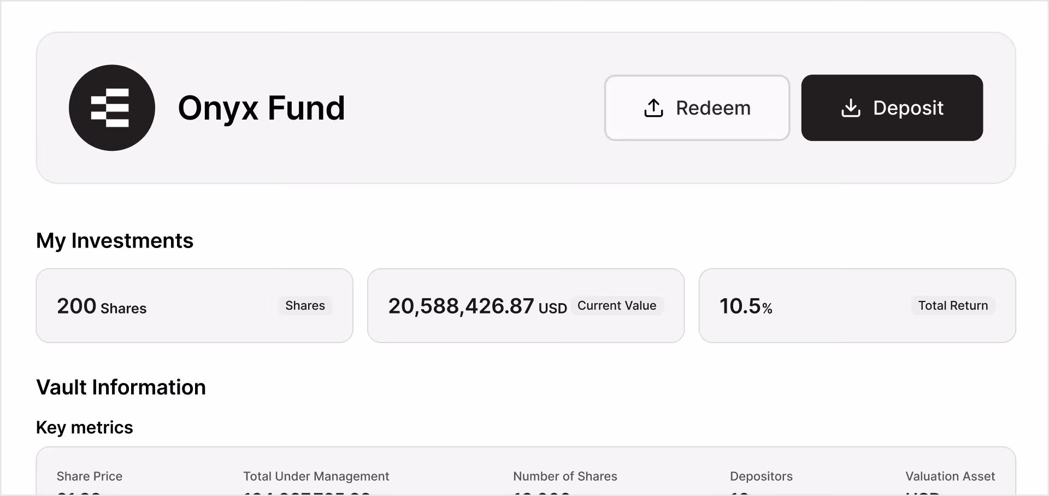This screenshot has width=1049, height=496.
Task: Click the Depositors metric label
Action: click(761, 476)
